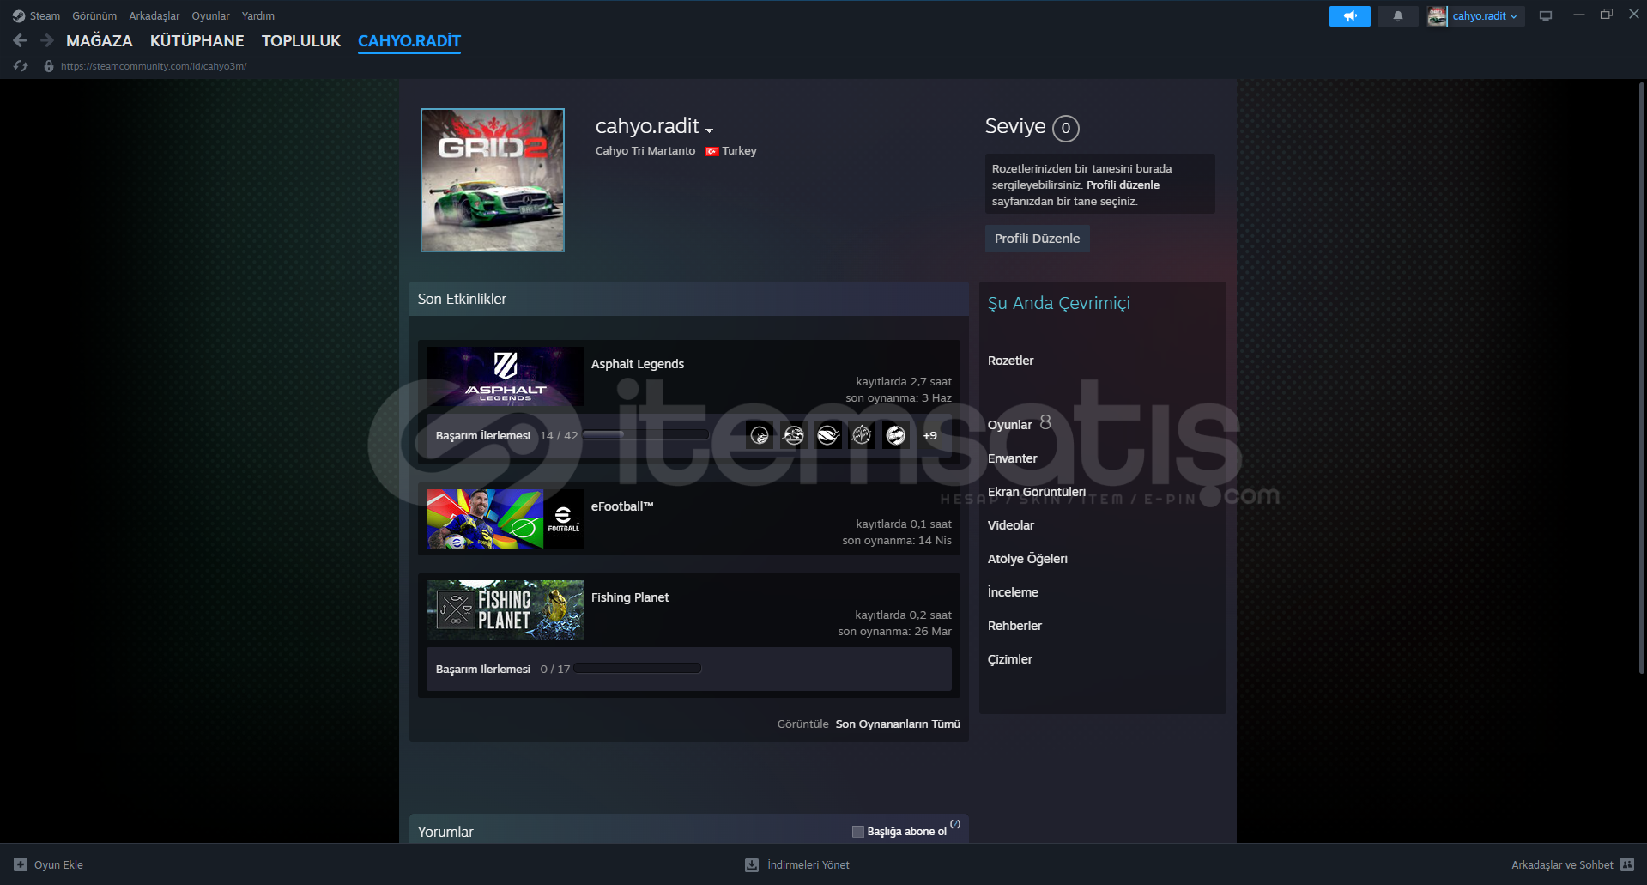Viewport: 1647px width, 885px height.
Task: Open the Steam menu
Action: [x=45, y=16]
